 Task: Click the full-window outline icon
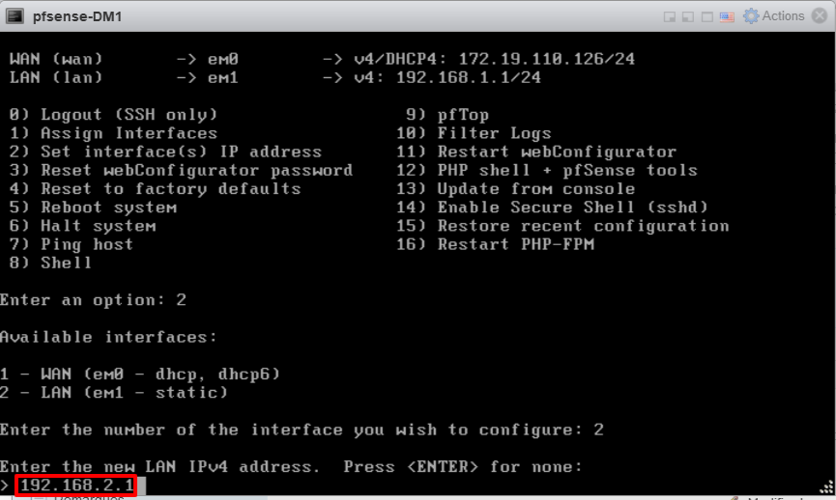[x=706, y=16]
